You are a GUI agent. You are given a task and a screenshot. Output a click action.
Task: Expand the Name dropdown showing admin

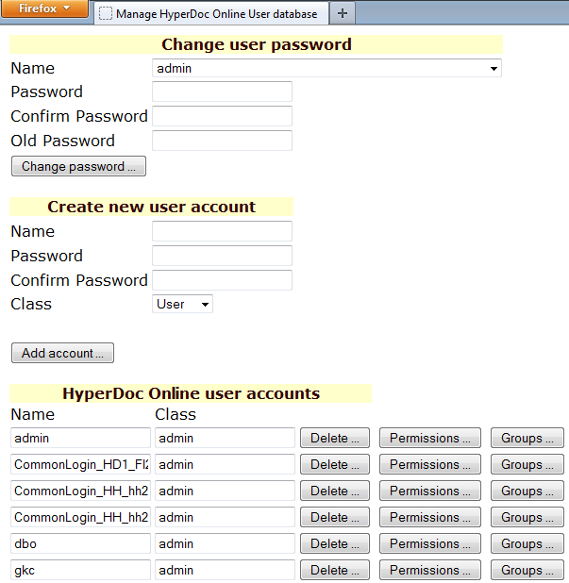326,69
